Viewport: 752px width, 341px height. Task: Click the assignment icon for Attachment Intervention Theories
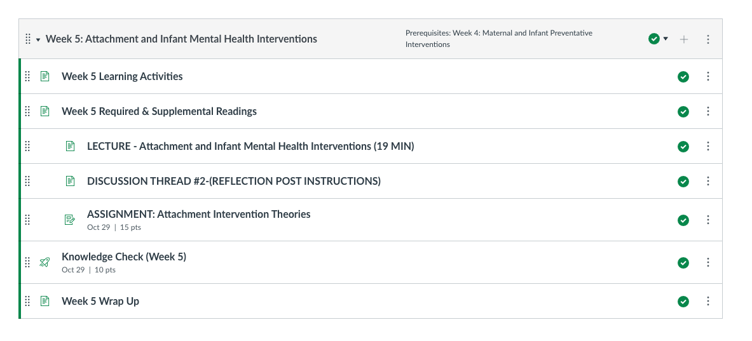click(x=70, y=220)
